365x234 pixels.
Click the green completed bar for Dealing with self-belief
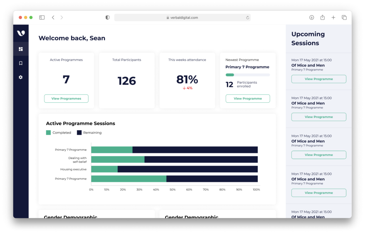tap(118, 159)
